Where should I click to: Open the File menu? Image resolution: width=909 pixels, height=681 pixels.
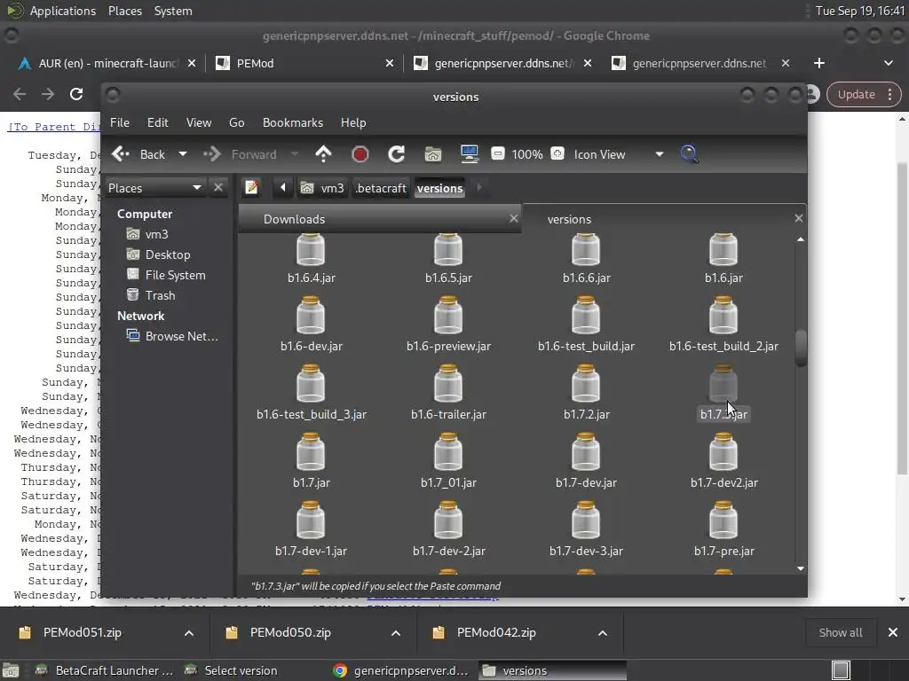(120, 122)
